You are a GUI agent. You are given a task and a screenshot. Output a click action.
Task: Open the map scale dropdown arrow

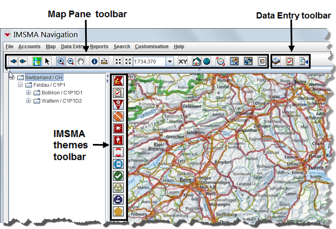[169, 61]
